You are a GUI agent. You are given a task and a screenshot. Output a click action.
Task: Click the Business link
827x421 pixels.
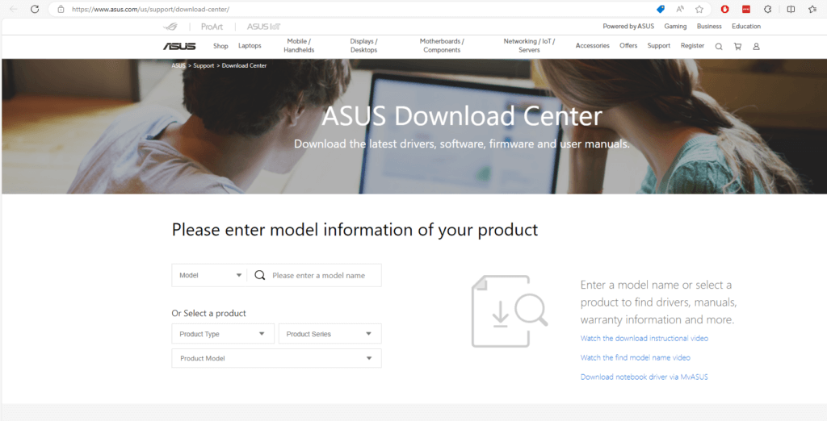pos(709,27)
